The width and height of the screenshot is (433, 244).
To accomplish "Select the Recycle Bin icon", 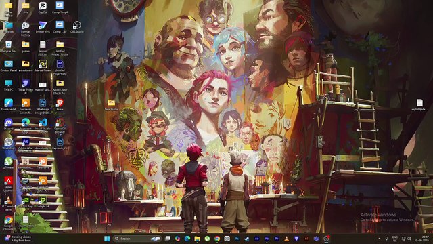I will click(x=8, y=47).
